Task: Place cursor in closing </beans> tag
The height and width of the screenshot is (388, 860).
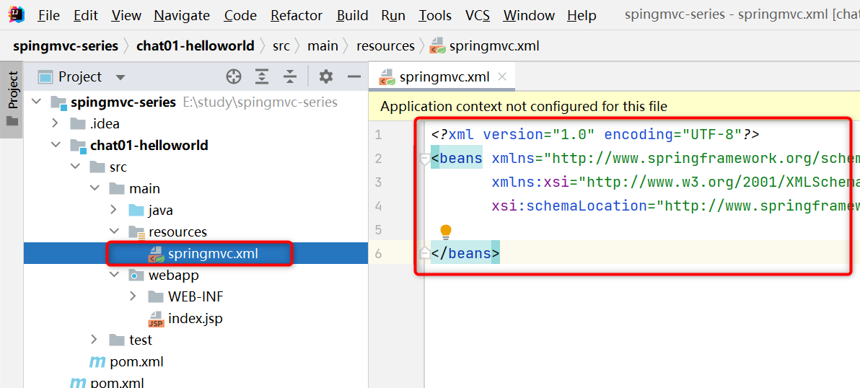Action: [465, 253]
